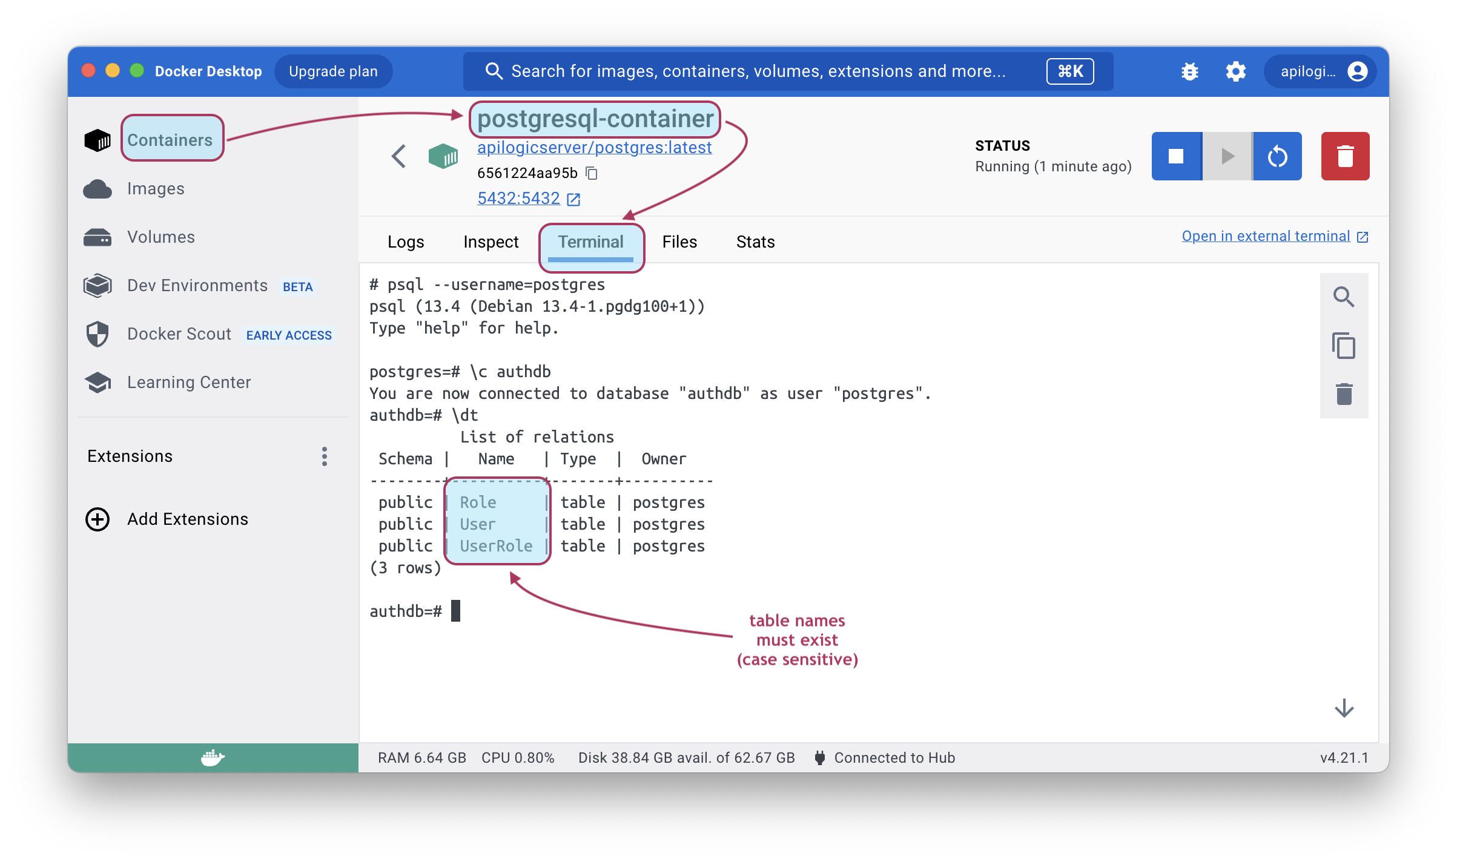Open the Inspect tab

coord(491,242)
